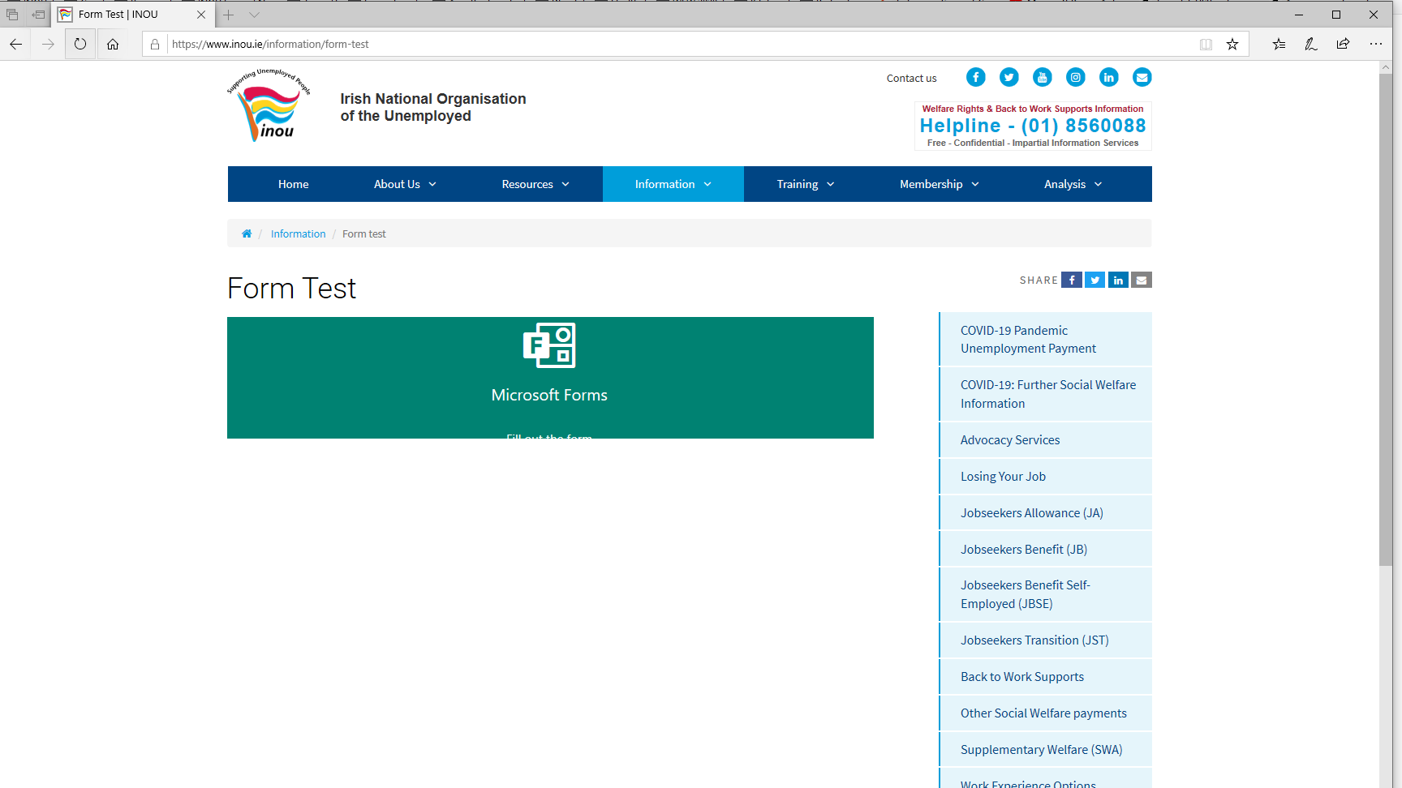Open COVID-19 Pandemic Unemployment Payment link
This screenshot has height=788, width=1402.
[x=1046, y=339]
